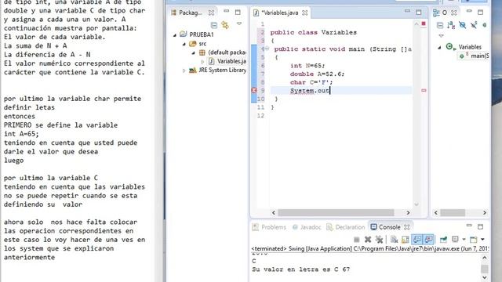Image resolution: width=502 pixels, height=282 pixels.
Task: Remove the launch from Console
Action: point(368,239)
